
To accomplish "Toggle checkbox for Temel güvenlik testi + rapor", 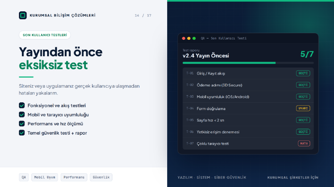I will tap(22, 133).
